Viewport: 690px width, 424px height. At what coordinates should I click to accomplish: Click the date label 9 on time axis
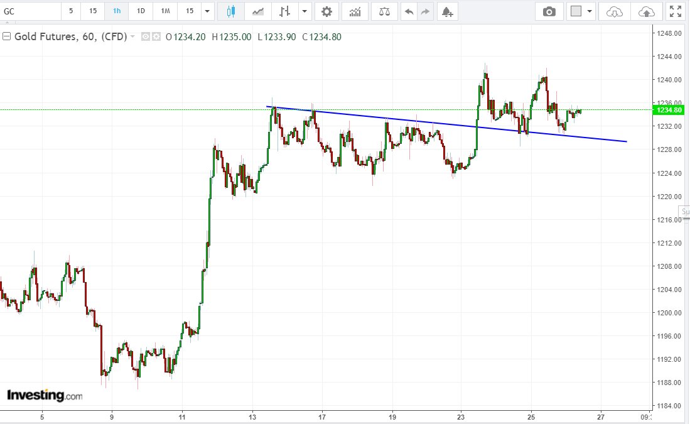[x=112, y=417]
